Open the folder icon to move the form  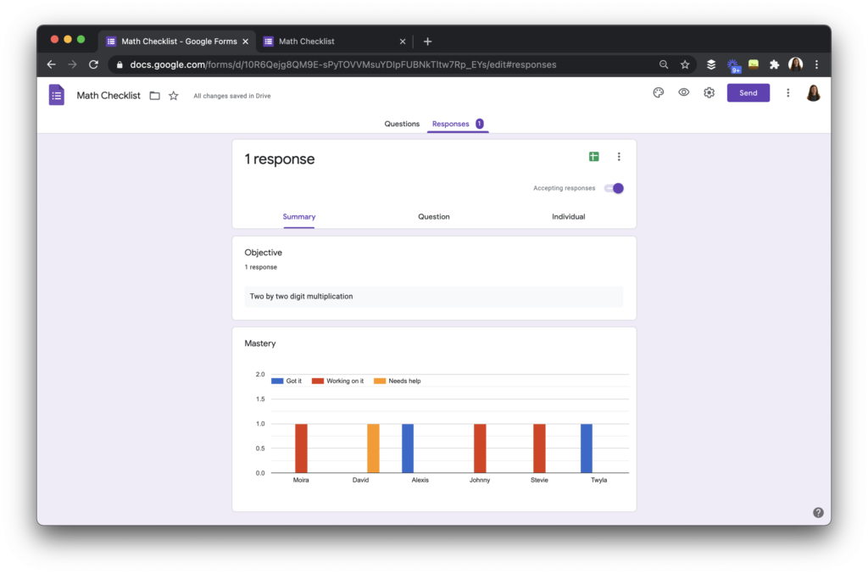[x=155, y=95]
